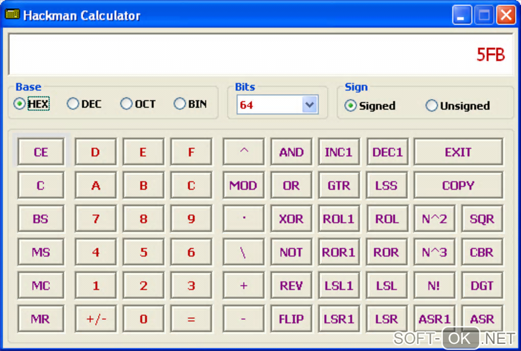Image resolution: width=521 pixels, height=351 pixels.
Task: Enter hex digit F
Action: click(191, 152)
